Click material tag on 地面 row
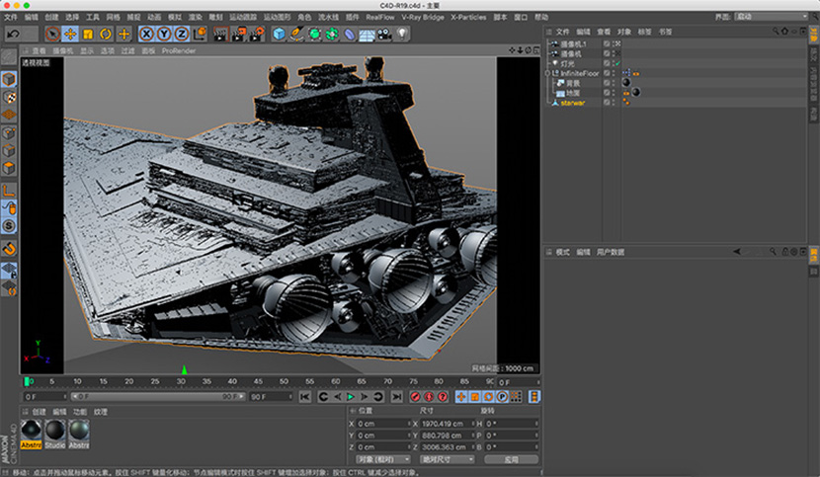The width and height of the screenshot is (820, 477). click(636, 93)
